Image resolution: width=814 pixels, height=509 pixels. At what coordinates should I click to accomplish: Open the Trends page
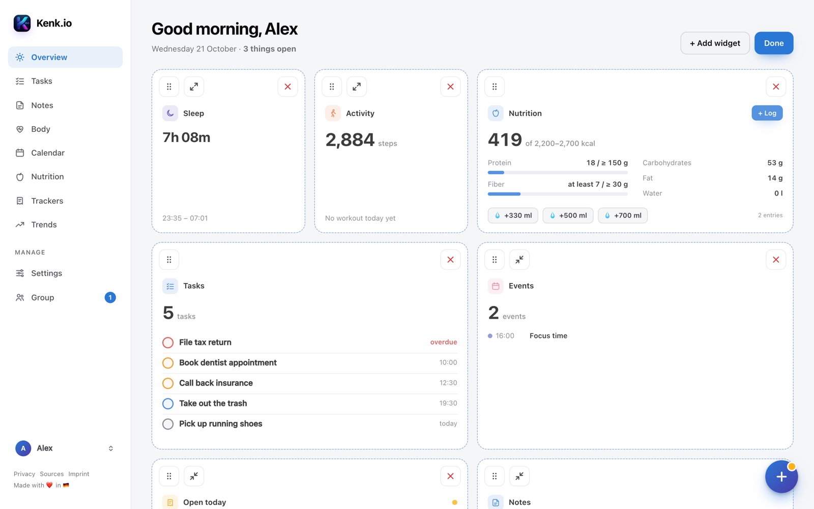[65, 224]
